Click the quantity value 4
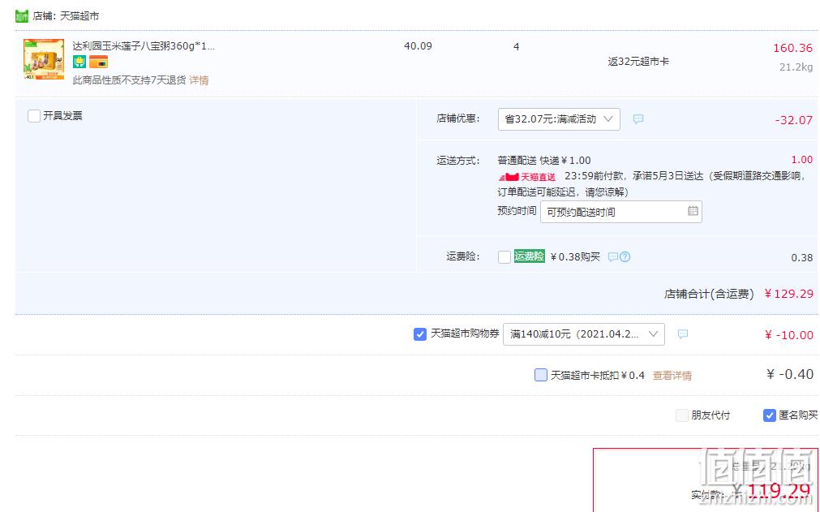The height and width of the screenshot is (512, 820). point(516,46)
